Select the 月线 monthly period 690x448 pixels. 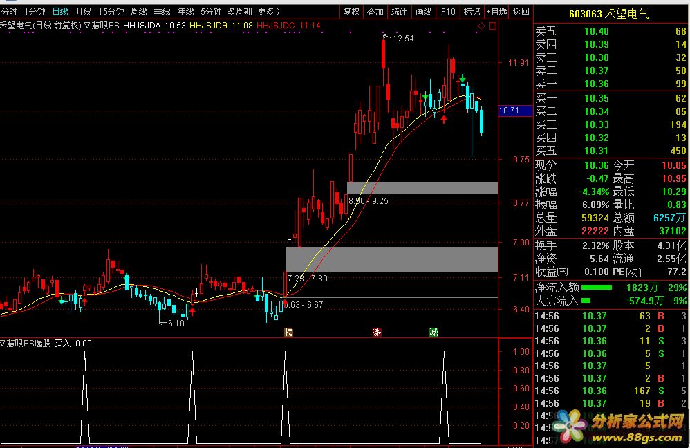pos(84,12)
